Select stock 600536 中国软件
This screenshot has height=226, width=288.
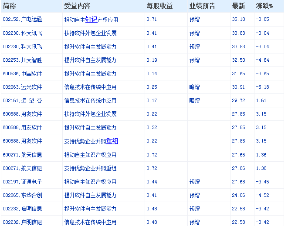tap(22, 73)
